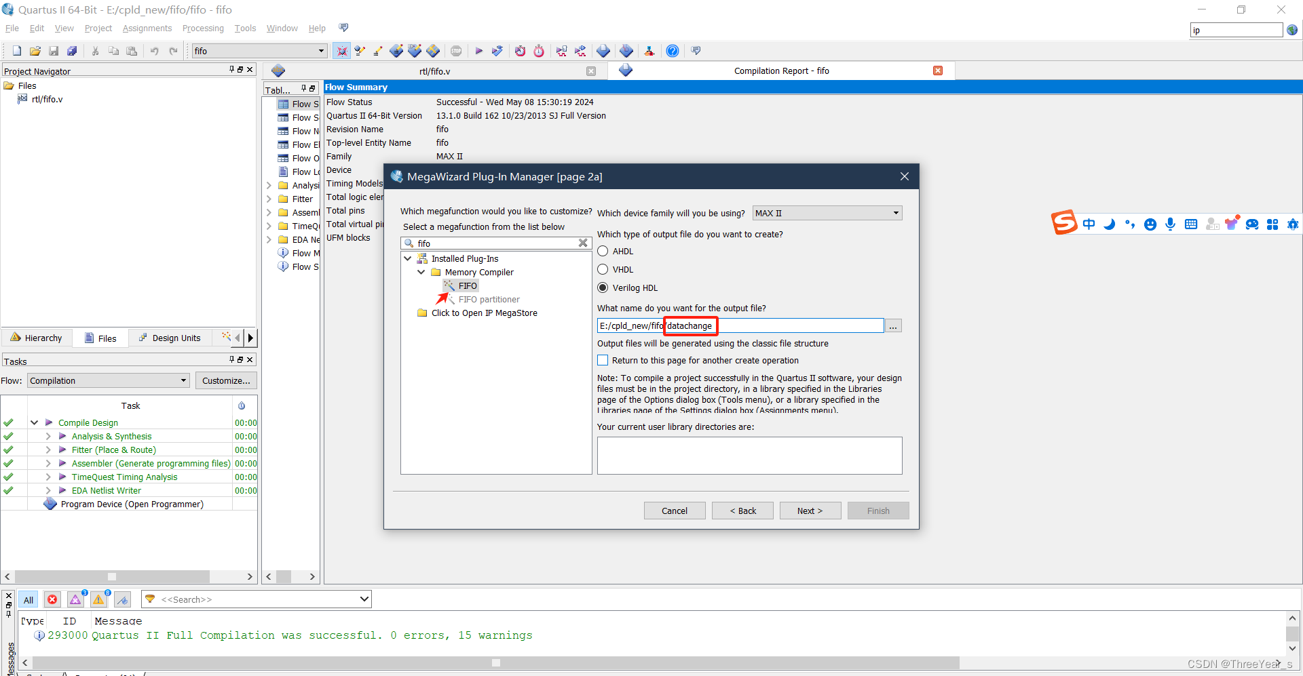Collapse the Compile Design task

click(x=34, y=422)
